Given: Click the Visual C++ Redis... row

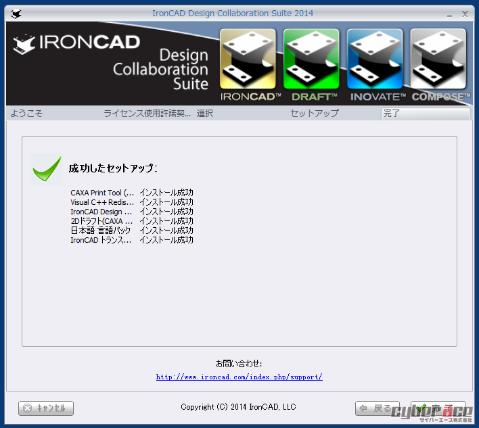Looking at the screenshot, I should tap(132, 202).
